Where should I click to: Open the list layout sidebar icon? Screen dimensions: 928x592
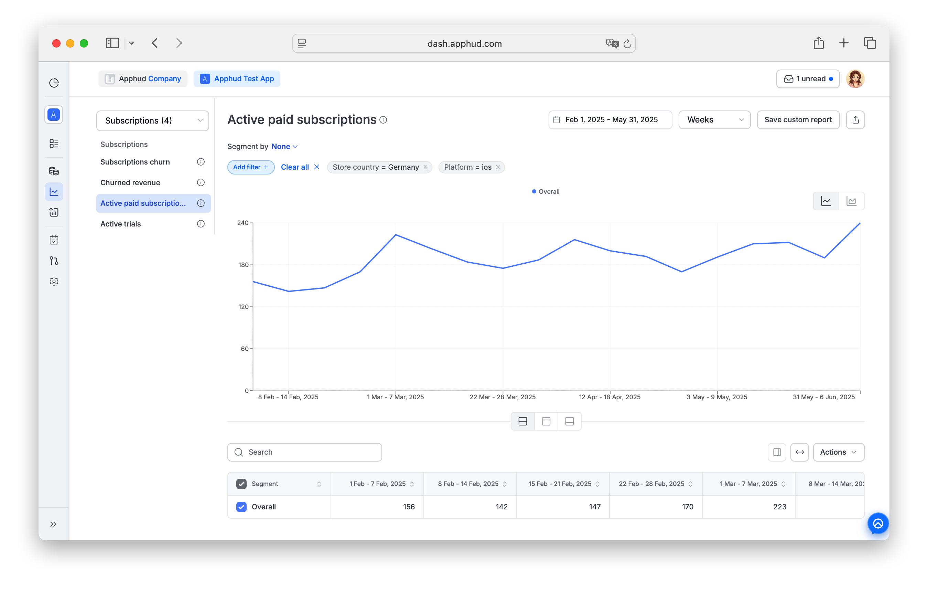(x=54, y=144)
